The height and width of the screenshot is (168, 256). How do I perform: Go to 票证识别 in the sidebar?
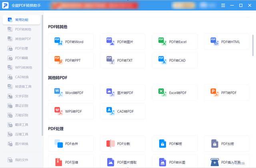(21, 106)
